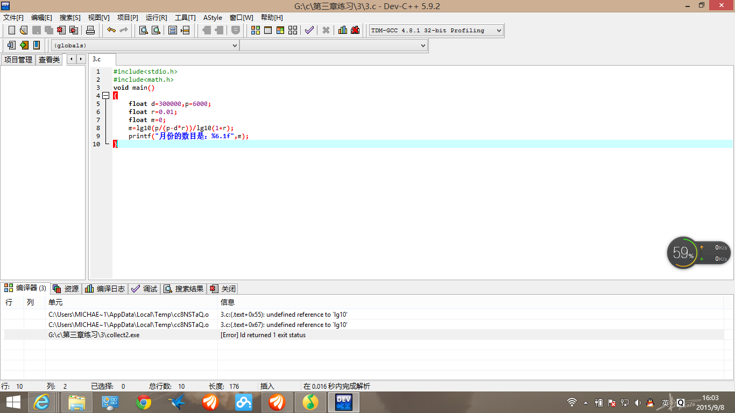
Task: Rebuild all using the four-squares icon
Action: pyautogui.click(x=293, y=30)
